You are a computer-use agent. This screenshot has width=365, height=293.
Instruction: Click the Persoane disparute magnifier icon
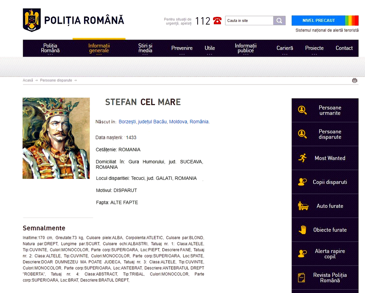click(302, 134)
